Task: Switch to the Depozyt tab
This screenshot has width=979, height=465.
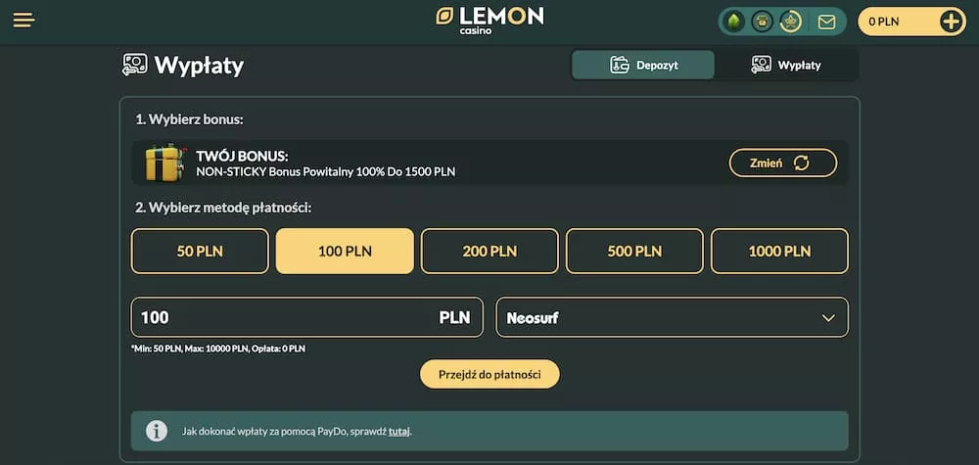Action: 643,66
